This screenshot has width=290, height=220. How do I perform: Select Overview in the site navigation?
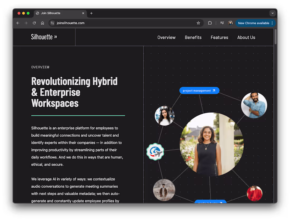pyautogui.click(x=166, y=37)
